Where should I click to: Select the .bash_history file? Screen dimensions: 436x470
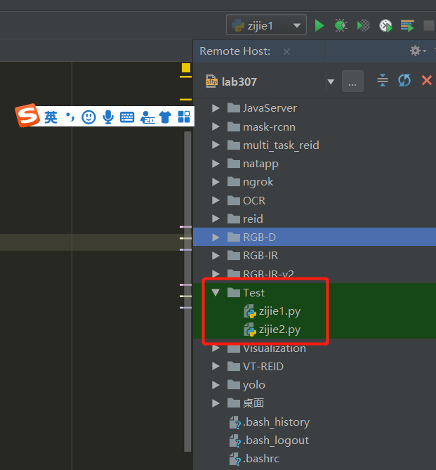click(x=276, y=422)
